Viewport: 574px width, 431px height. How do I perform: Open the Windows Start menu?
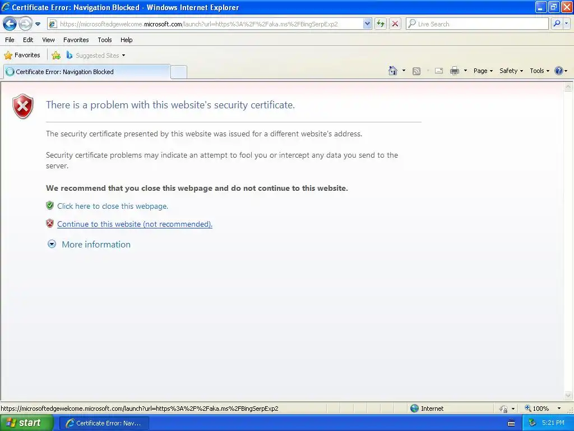[27, 423]
